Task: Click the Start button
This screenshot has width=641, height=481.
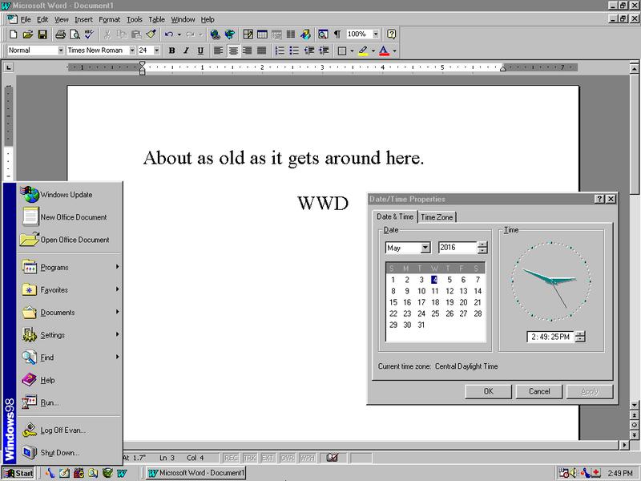Action: pyautogui.click(x=18, y=473)
